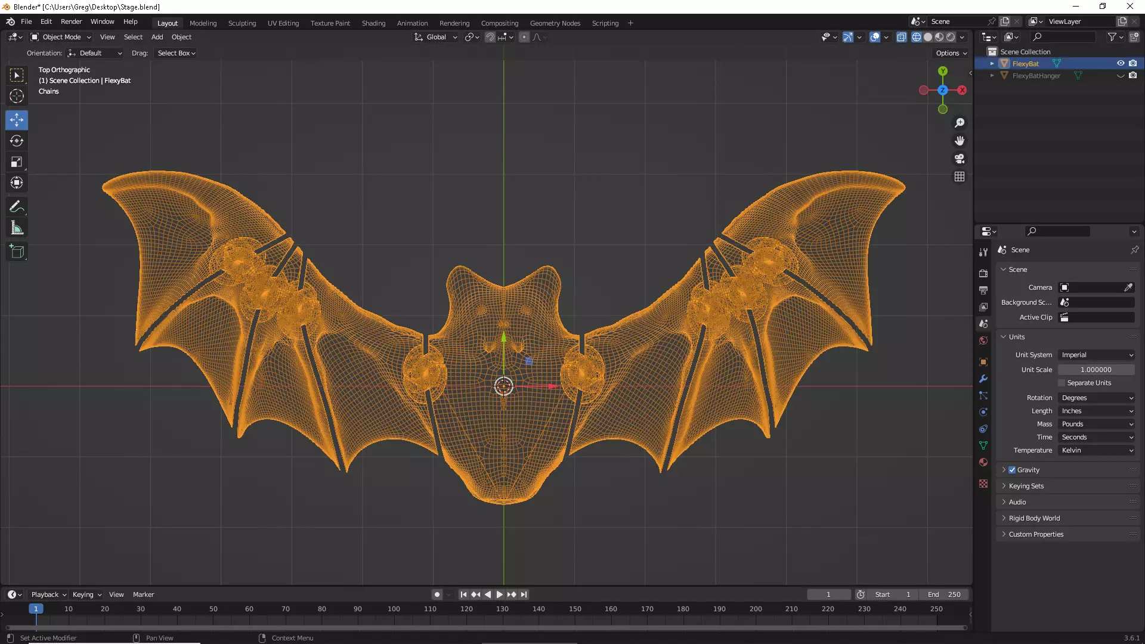Screen dimensions: 1145x644
Task: Toggle viewport gizmos
Action: point(847,37)
